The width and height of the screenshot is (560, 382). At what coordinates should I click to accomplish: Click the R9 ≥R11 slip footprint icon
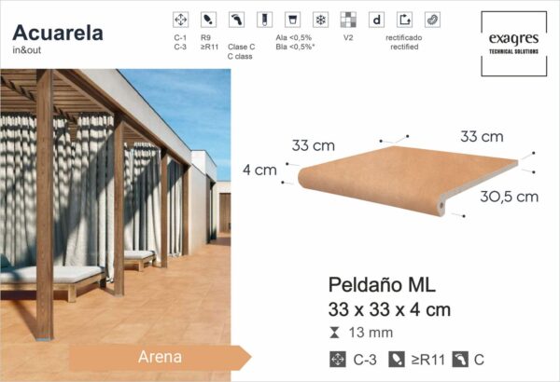[208, 20]
